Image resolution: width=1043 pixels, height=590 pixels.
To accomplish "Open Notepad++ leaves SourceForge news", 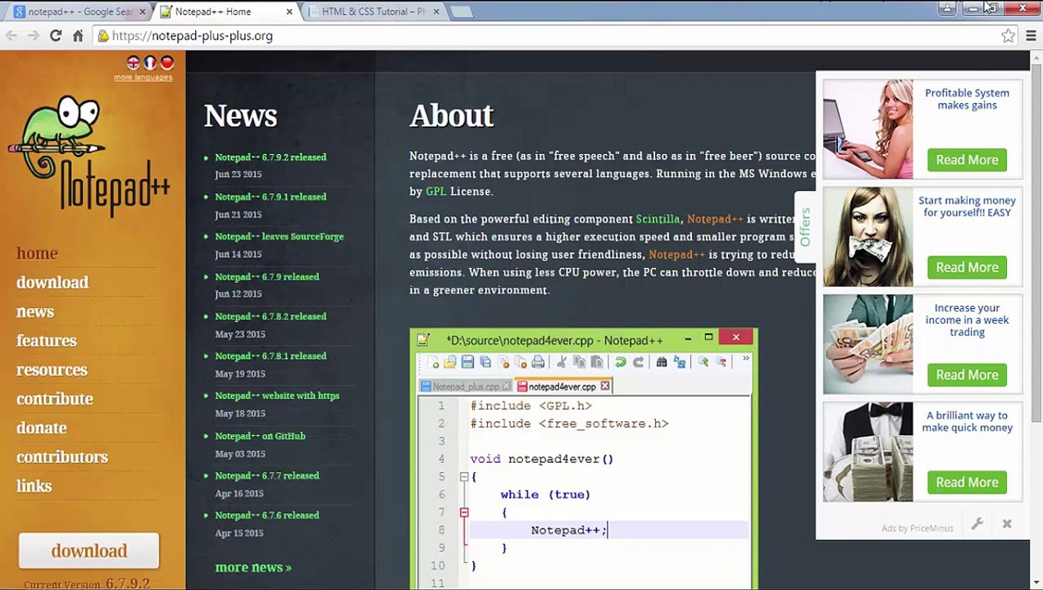I will (x=280, y=237).
